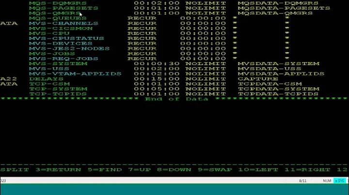Click TCPDATA-CSM destination value
The width and height of the screenshot is (349, 195).
pyautogui.click(x=270, y=84)
